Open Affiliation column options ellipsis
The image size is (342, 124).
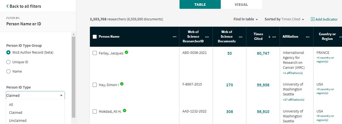tap(308, 37)
